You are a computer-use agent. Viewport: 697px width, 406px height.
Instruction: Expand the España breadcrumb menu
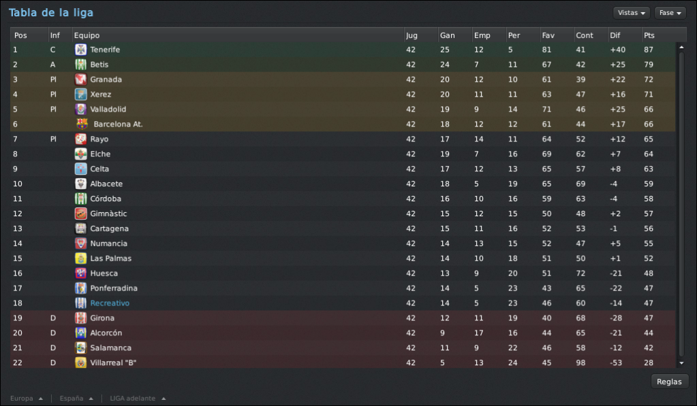76,399
